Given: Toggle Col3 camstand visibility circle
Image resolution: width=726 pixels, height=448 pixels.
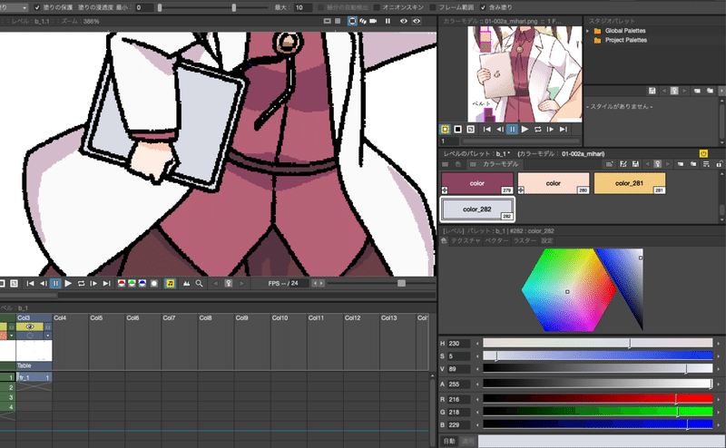Looking at the screenshot, I should click(30, 335).
